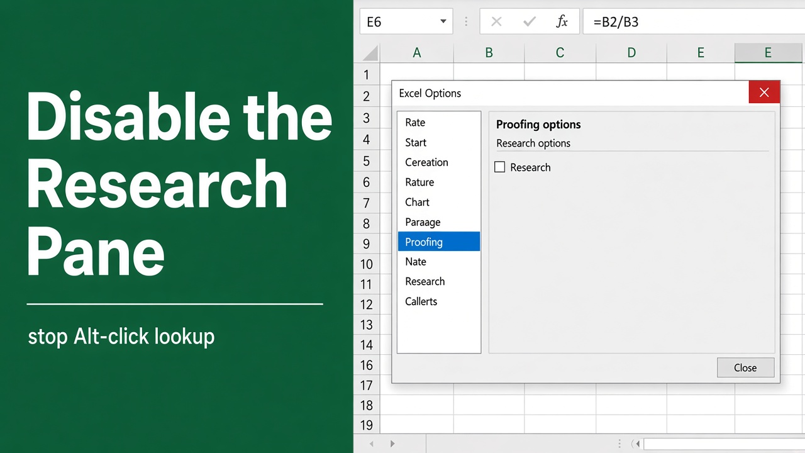The width and height of the screenshot is (805, 453).
Task: Click the formula bar enter checkmark icon
Action: 530,22
